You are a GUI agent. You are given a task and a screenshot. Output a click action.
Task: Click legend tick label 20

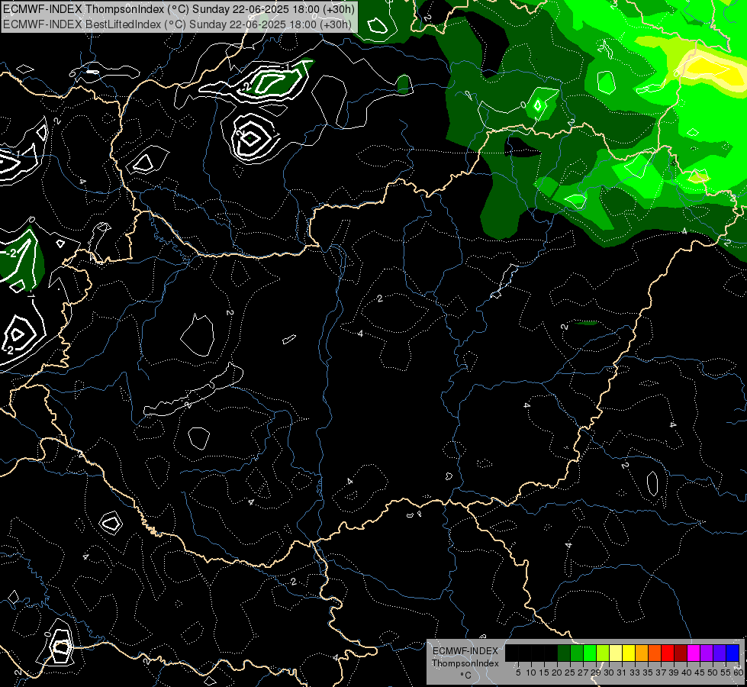pos(557,672)
